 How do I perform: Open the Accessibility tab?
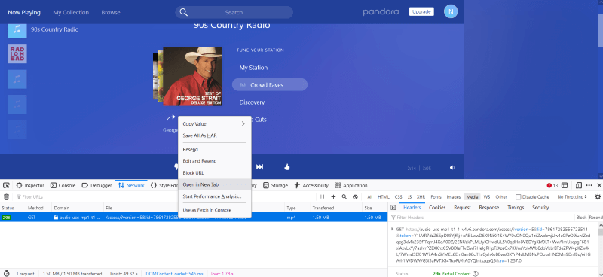pos(311,186)
